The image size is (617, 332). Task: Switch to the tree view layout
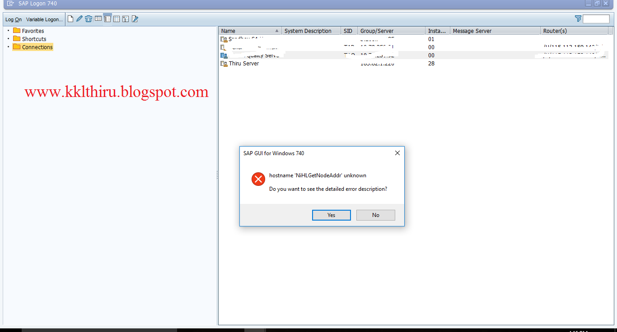click(125, 18)
